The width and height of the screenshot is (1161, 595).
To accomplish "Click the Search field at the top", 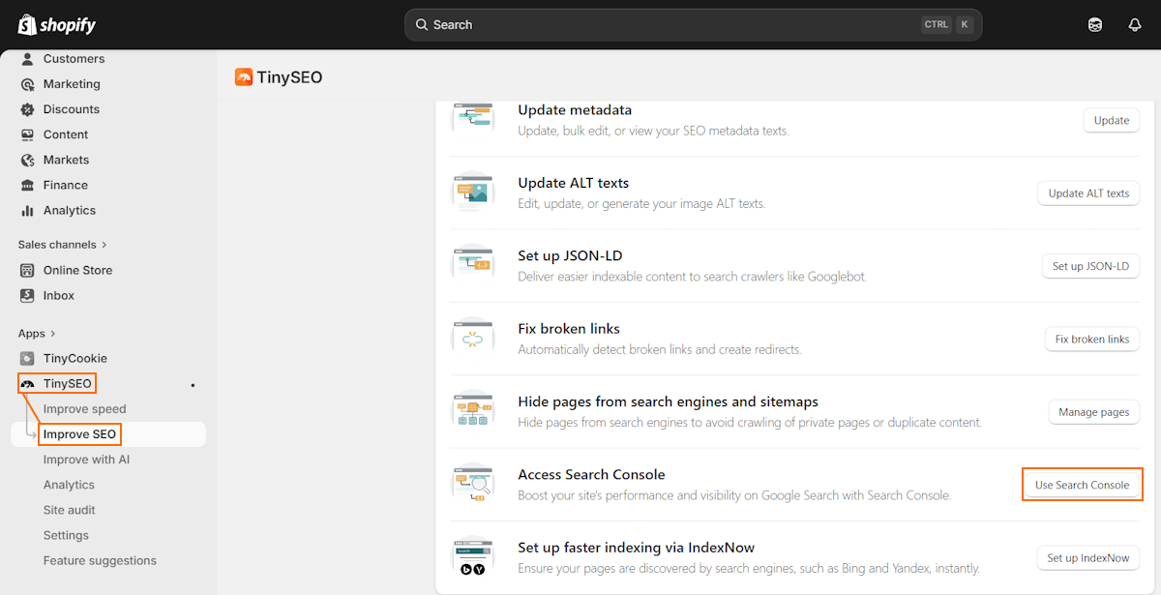I will (x=692, y=24).
